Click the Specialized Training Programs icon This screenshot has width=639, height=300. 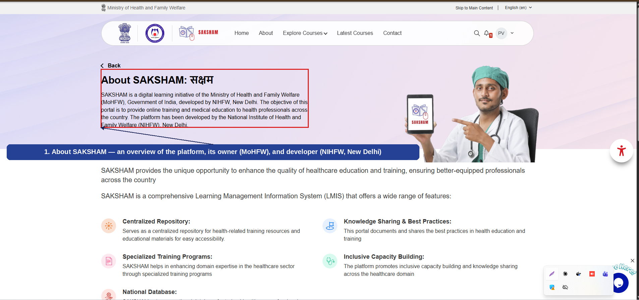click(109, 261)
